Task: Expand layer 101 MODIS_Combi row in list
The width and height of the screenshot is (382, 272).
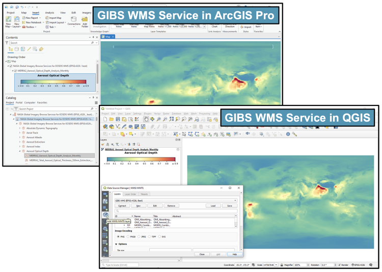Action: click(x=124, y=226)
